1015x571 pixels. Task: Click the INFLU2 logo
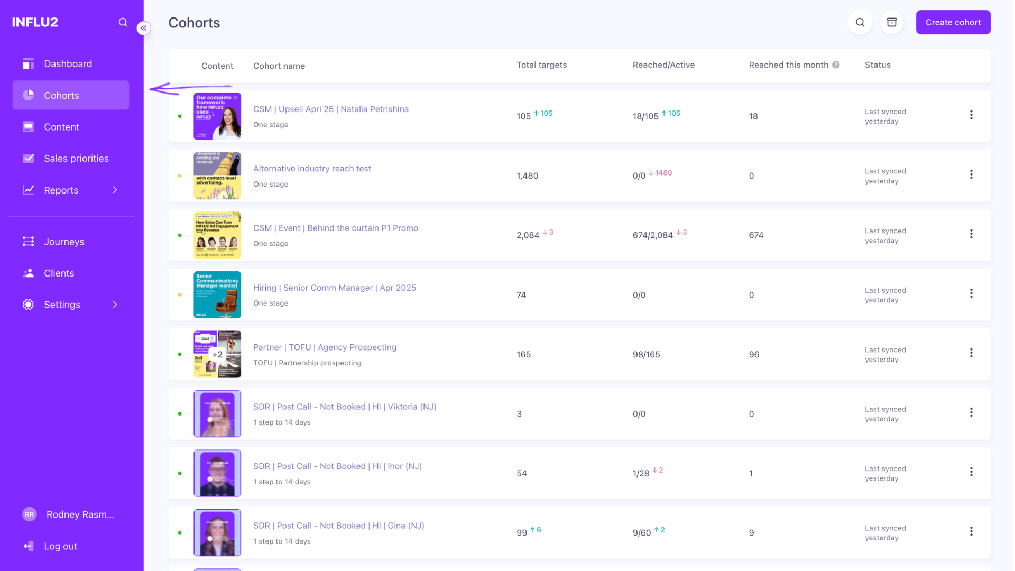tap(35, 22)
